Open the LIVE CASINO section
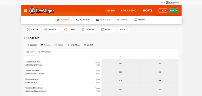Image resolution: width=202 pixels, height=96 pixels. 129,11
